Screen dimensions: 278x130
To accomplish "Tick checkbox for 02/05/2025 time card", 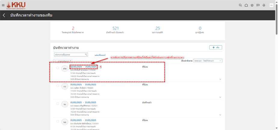I will [58, 68].
